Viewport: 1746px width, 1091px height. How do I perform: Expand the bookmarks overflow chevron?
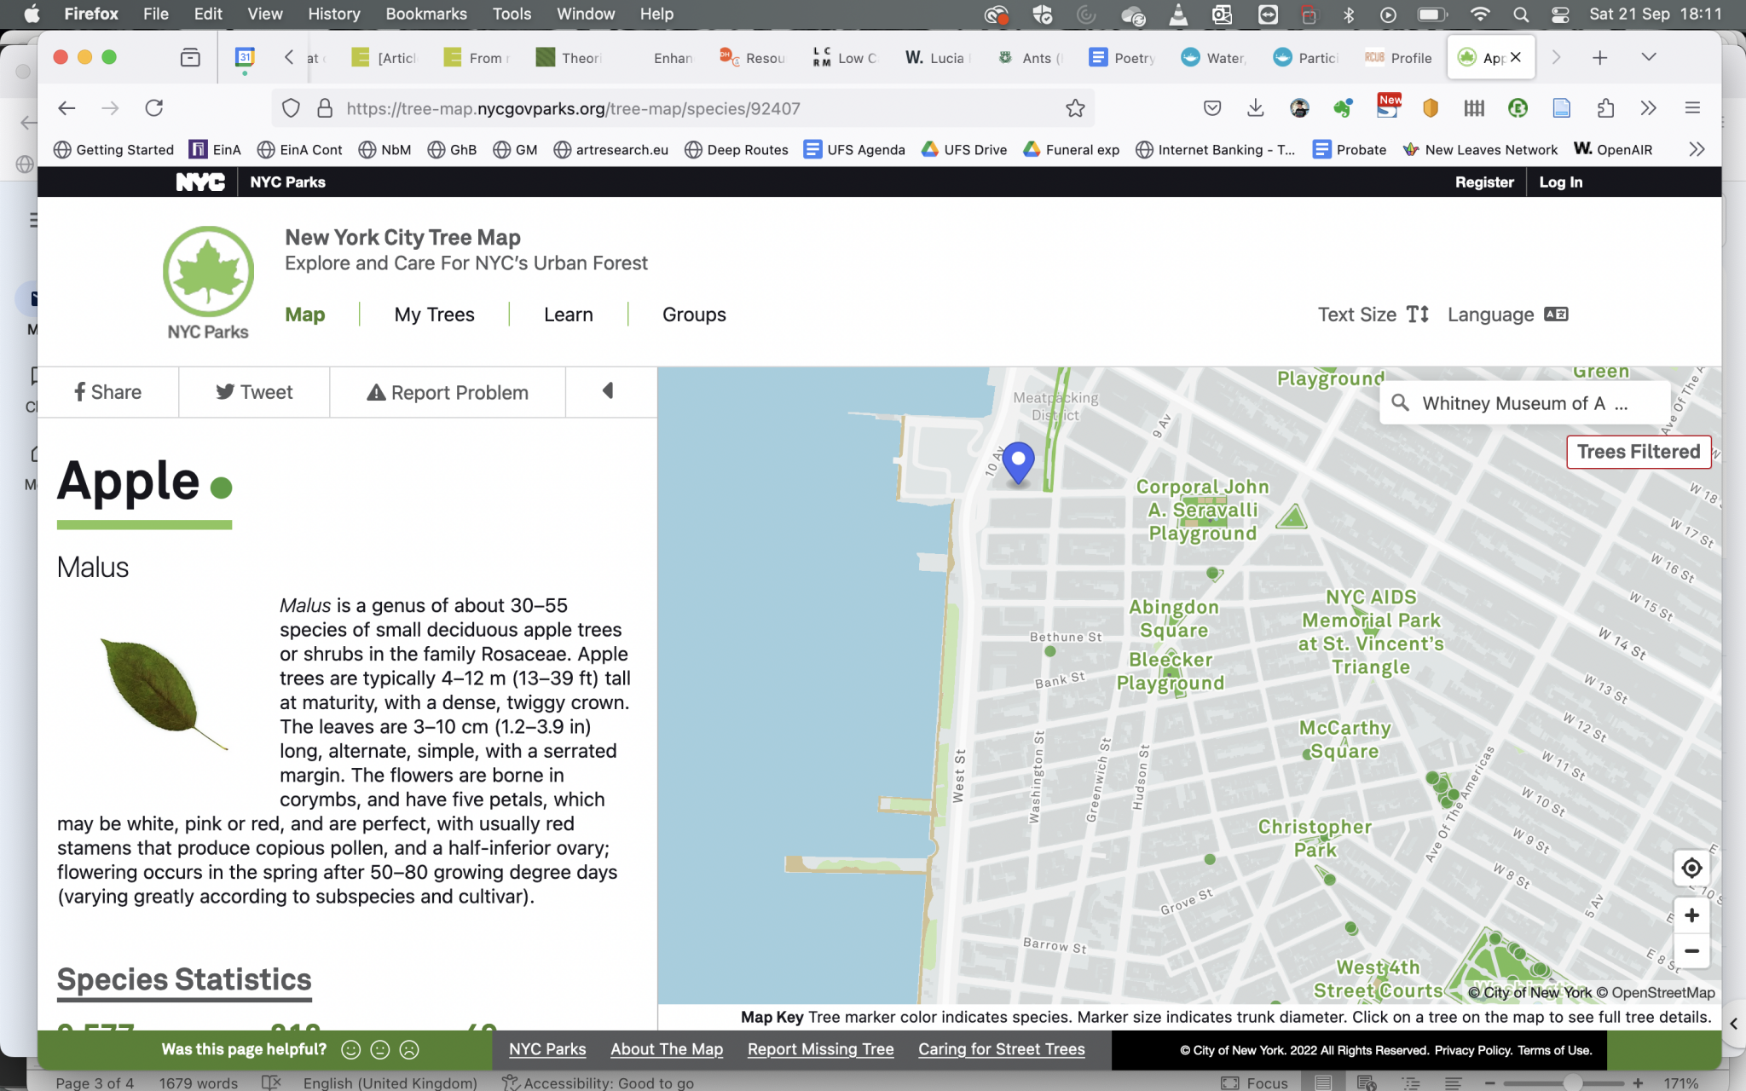pos(1697,149)
